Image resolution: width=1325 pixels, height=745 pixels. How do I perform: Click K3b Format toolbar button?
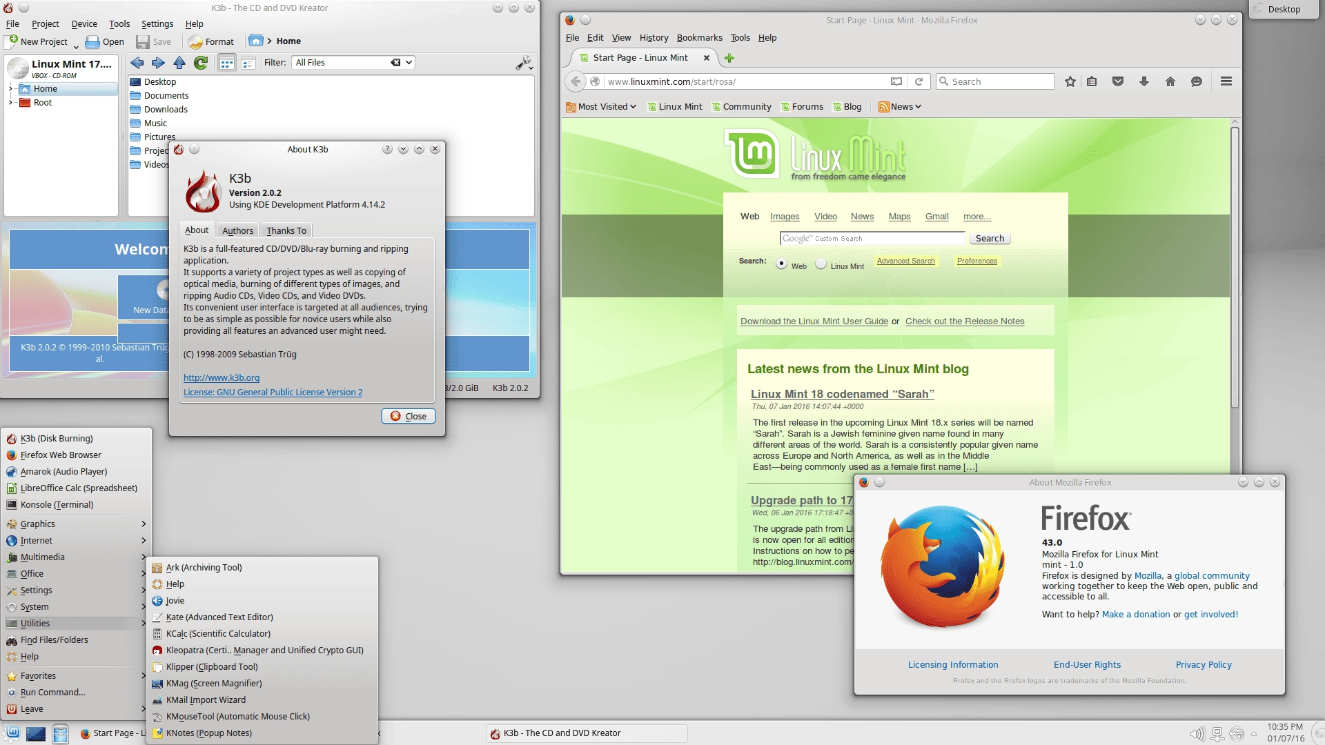[211, 41]
